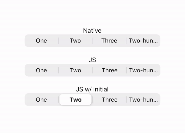Switch to "Two" in the middle JS control
The height and width of the screenshot is (133, 185).
[x=75, y=70]
